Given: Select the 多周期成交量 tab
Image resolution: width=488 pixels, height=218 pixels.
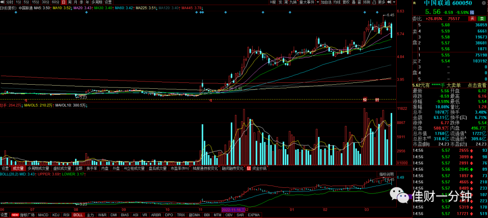Looking at the screenshot, I should click(38, 169).
